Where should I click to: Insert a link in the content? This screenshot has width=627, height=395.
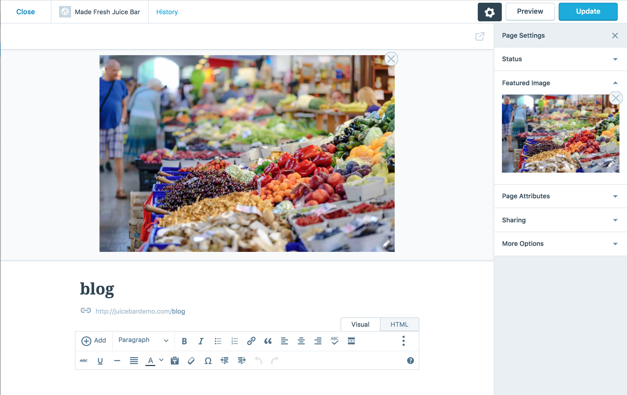251,341
